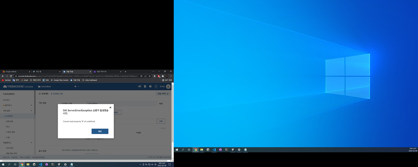Open 유저 관리 in the sidebar

coord(10,148)
